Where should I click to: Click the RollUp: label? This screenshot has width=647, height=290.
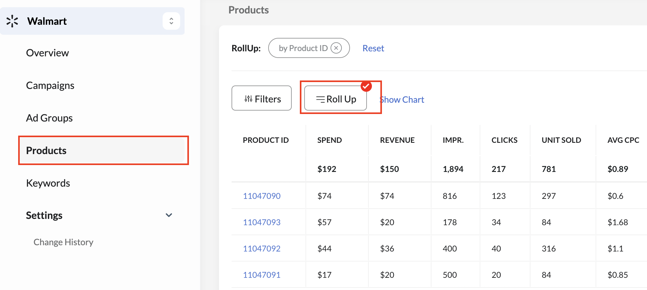coord(246,48)
